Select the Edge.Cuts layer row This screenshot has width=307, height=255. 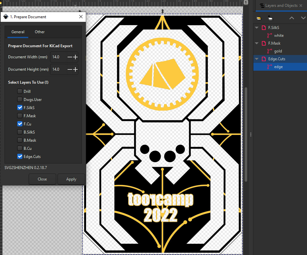pos(280,59)
